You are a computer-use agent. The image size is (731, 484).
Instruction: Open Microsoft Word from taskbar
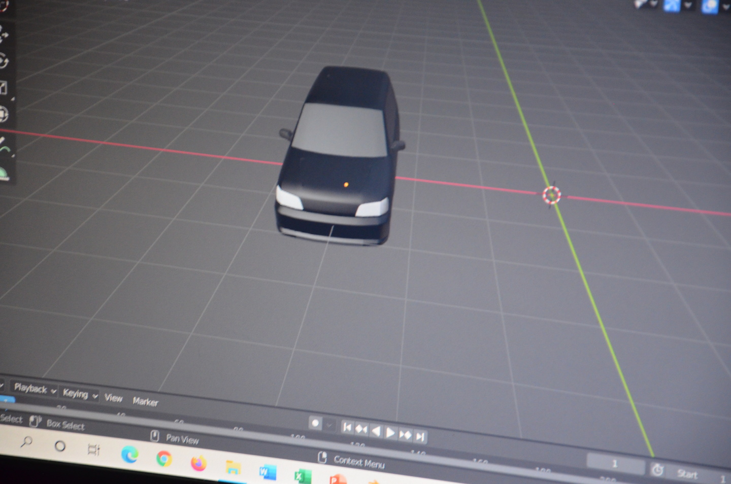click(268, 472)
